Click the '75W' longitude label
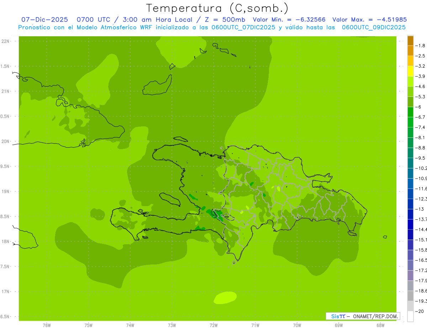 point(89,325)
